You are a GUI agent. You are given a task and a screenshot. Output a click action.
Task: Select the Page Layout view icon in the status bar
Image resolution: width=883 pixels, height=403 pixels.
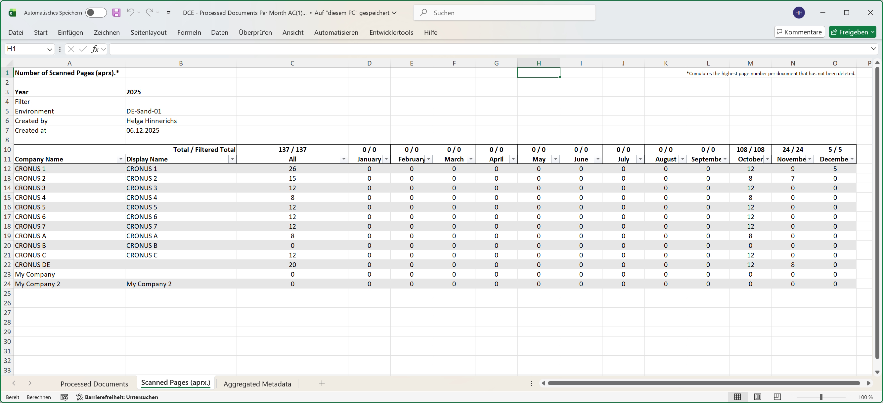(758, 397)
